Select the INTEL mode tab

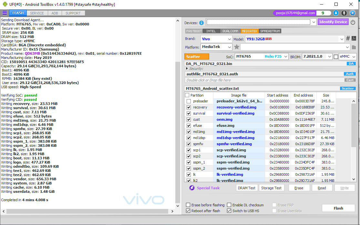point(211,31)
